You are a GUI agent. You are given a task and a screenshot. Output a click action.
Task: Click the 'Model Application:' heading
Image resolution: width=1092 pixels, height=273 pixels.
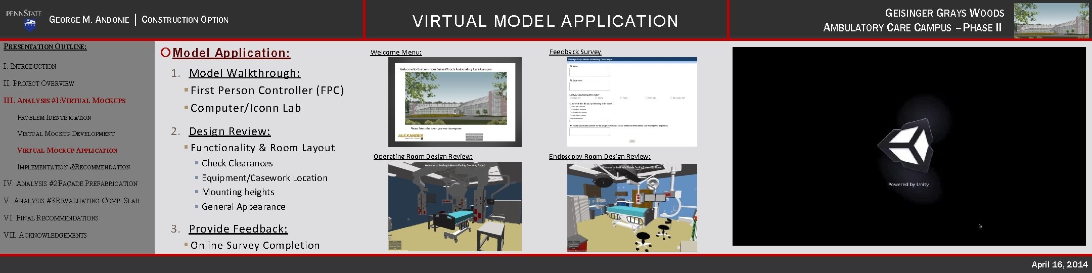click(231, 53)
